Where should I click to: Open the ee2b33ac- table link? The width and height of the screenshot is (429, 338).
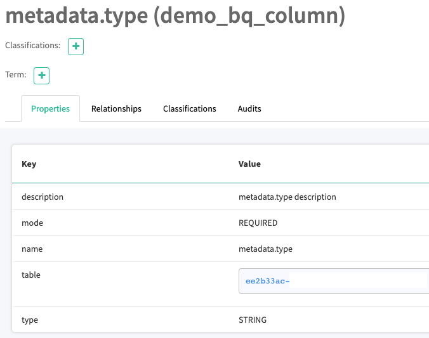(x=267, y=281)
